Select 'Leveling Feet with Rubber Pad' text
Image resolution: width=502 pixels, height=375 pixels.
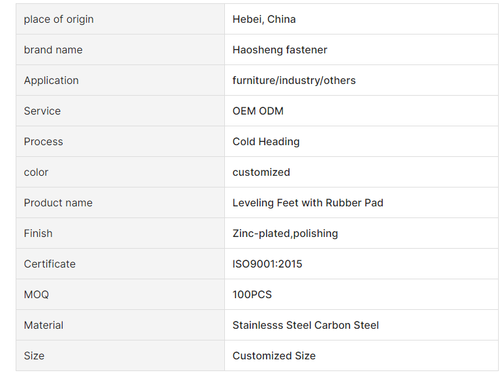308,203
